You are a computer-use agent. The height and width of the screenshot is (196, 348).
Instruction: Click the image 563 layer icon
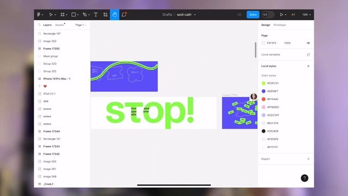40,41
